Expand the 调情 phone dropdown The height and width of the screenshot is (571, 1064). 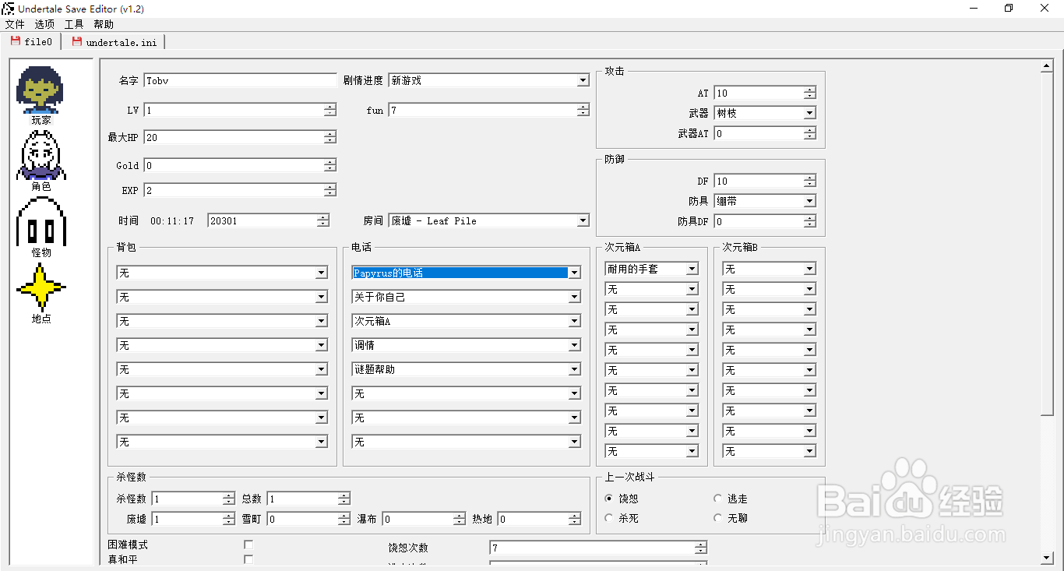(x=574, y=345)
